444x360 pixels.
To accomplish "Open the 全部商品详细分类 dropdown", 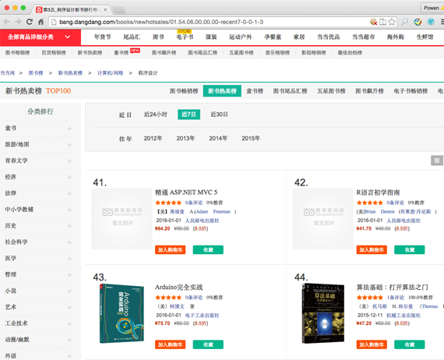I will point(41,37).
